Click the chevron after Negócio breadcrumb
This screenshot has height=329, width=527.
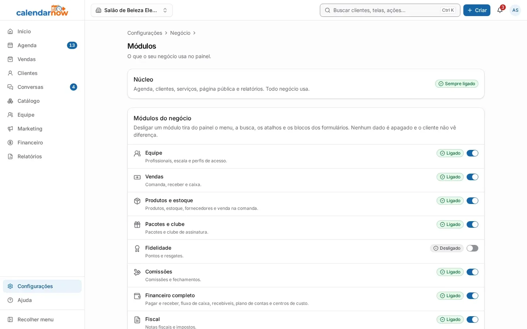coord(194,33)
